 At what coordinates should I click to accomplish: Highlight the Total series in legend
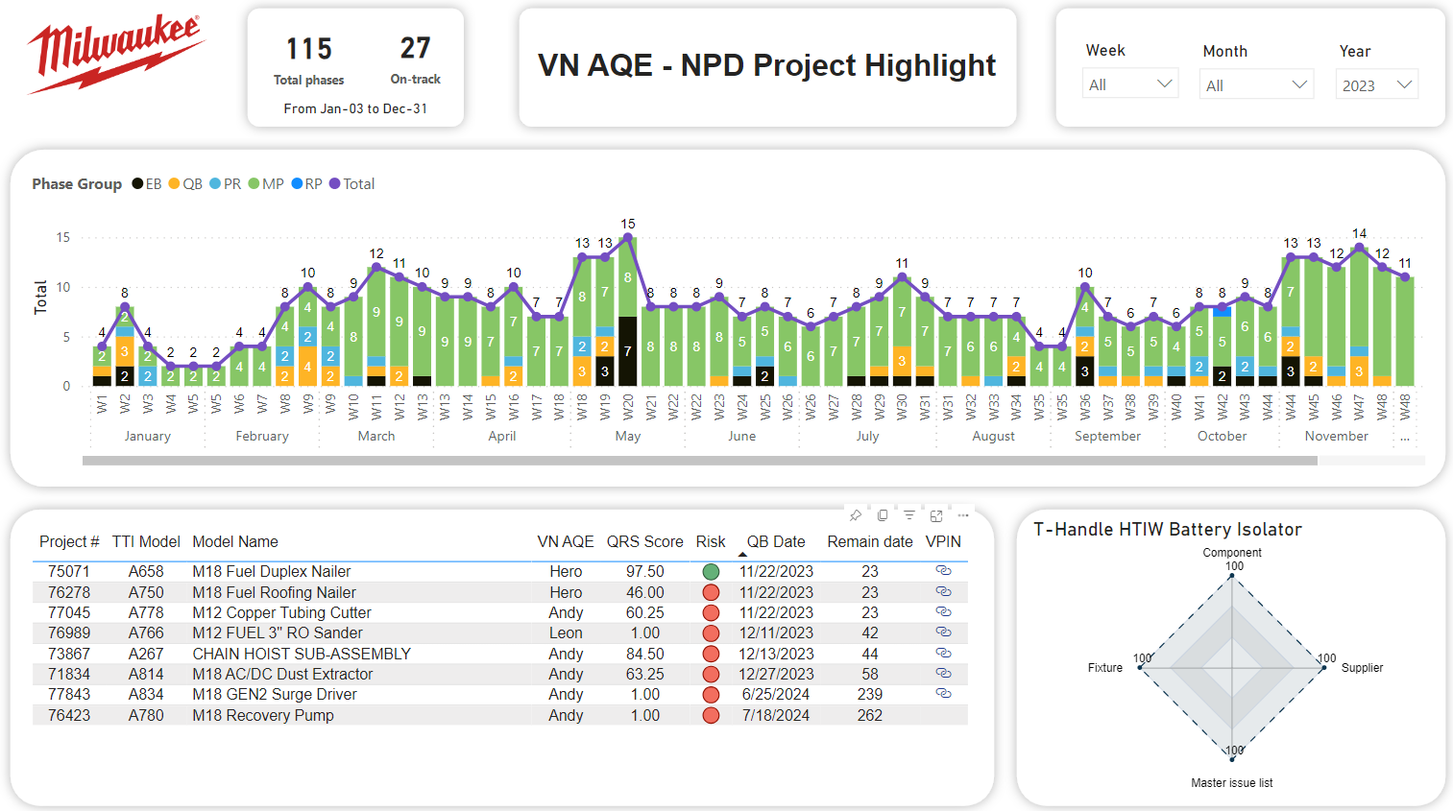point(351,183)
